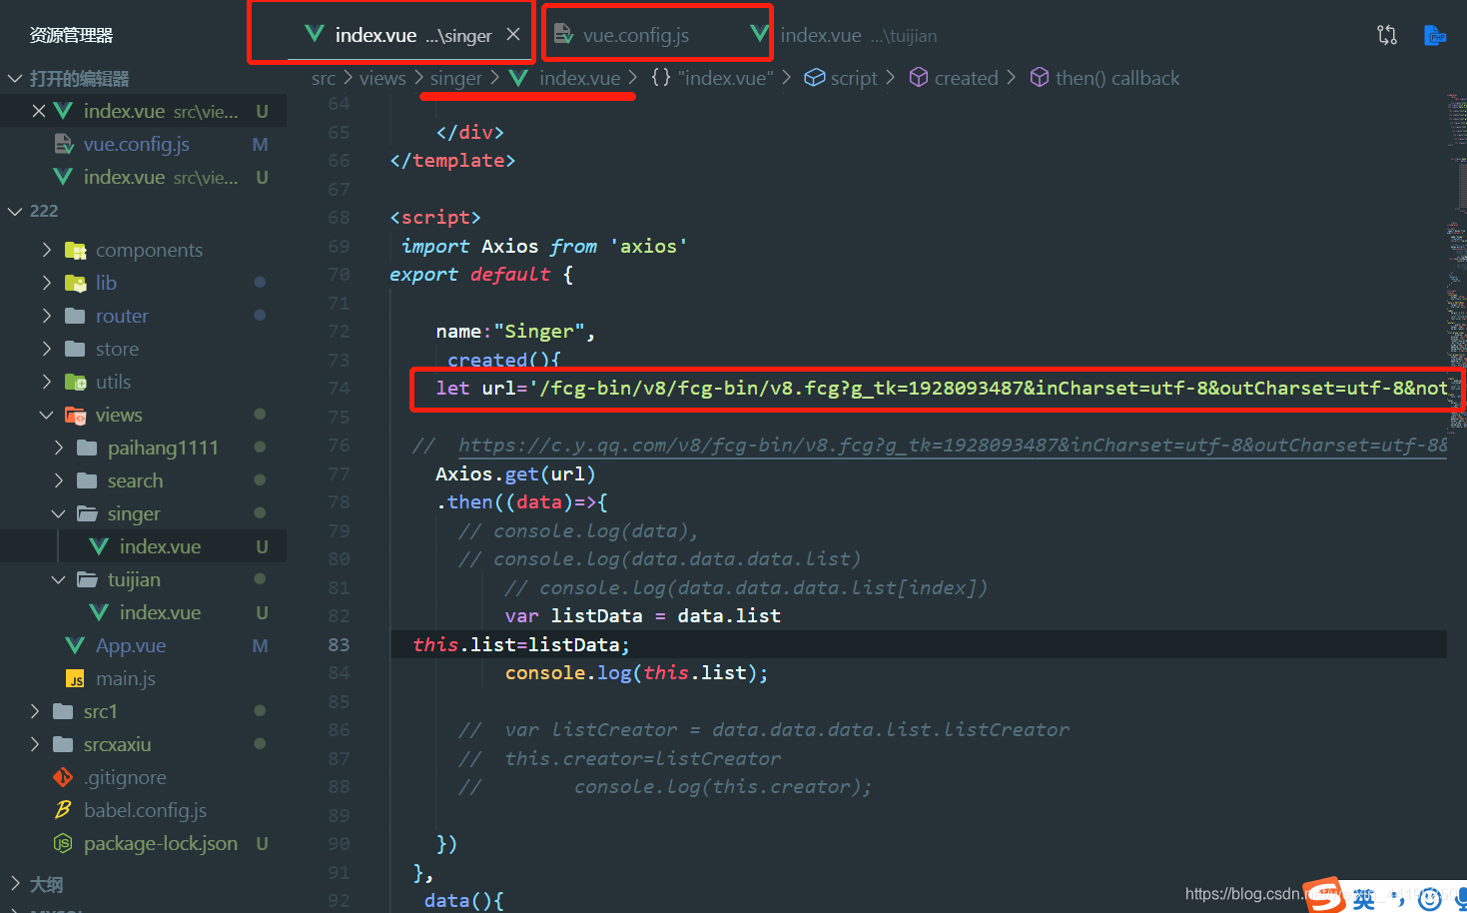Click the JS icon of main.js

coord(75,679)
